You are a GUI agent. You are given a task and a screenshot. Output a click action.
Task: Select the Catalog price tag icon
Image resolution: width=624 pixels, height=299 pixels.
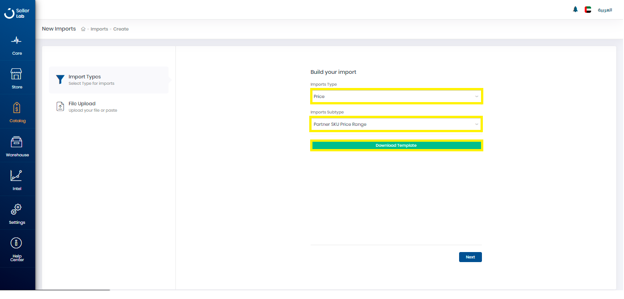click(17, 108)
